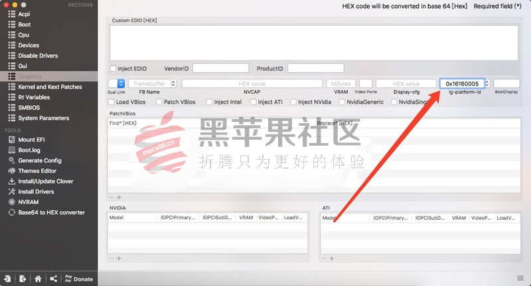Click the NVIDIA table VRAM column header
Image resolution: width=531 pixels, height=286 pixels.
(246, 218)
